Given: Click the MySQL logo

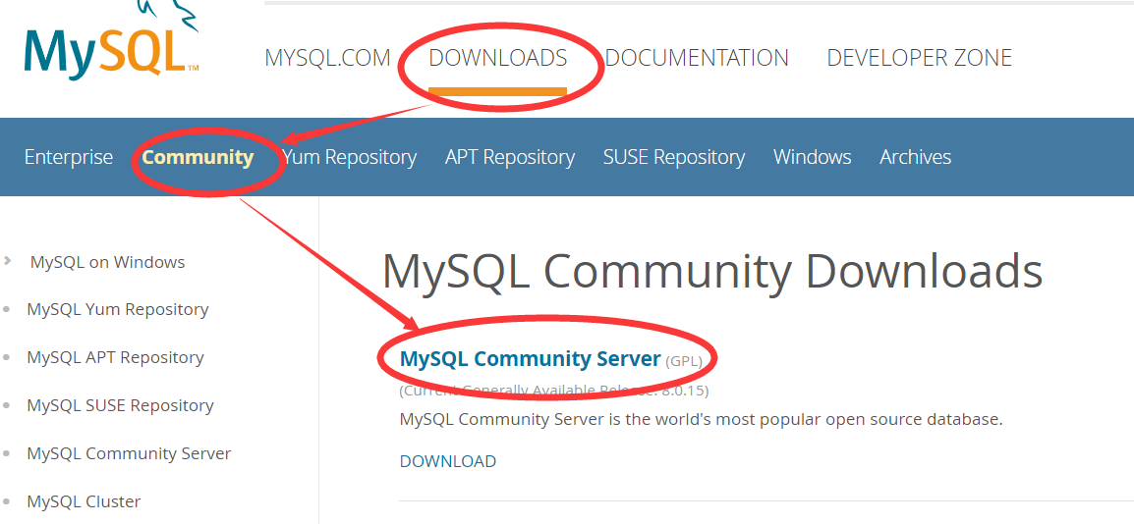Looking at the screenshot, I should pos(112,39).
